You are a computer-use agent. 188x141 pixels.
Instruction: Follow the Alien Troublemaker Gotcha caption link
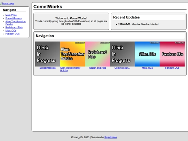point(70,69)
